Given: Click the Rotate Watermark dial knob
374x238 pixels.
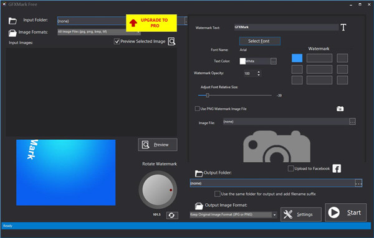Looking at the screenshot, I should pos(158,190).
